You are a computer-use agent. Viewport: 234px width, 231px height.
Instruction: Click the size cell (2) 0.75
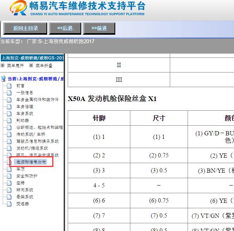pyautogui.click(x=159, y=155)
